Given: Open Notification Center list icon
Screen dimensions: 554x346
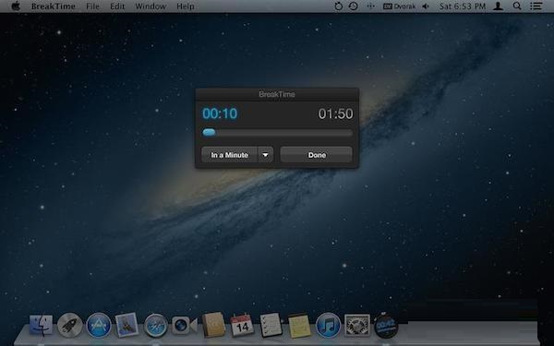Looking at the screenshot, I should pos(536,6).
